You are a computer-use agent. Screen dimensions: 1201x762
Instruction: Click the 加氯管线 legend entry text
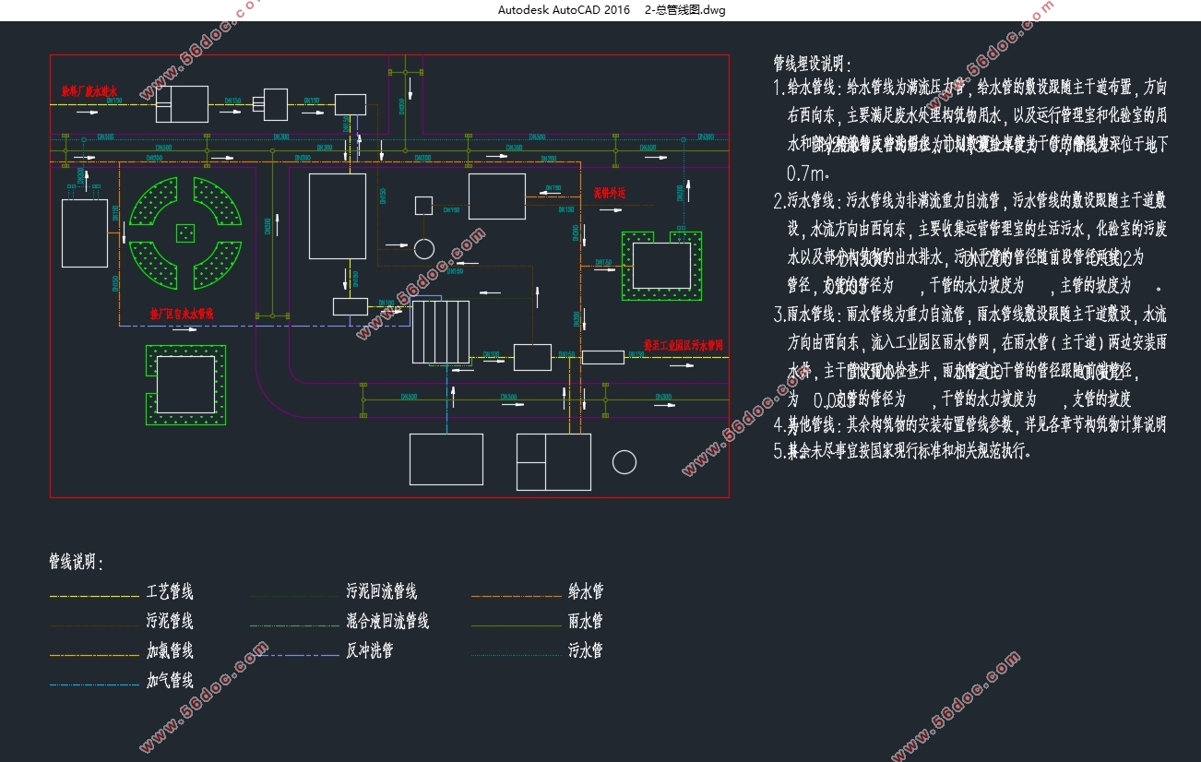pos(170,651)
